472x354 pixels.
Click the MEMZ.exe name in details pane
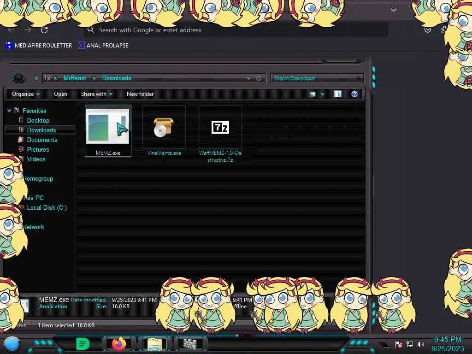54,300
